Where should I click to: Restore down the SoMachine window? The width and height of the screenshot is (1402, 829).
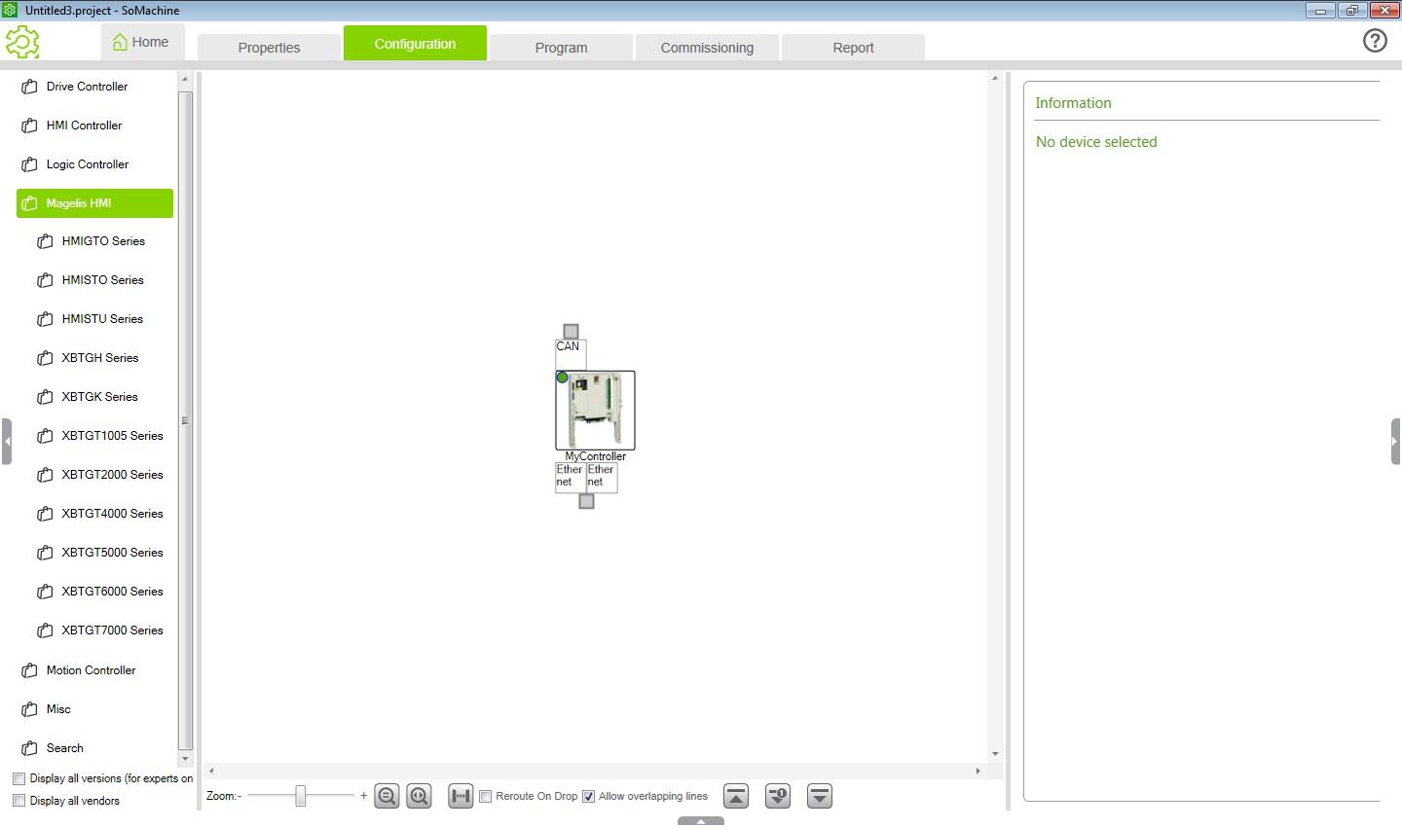point(1352,11)
